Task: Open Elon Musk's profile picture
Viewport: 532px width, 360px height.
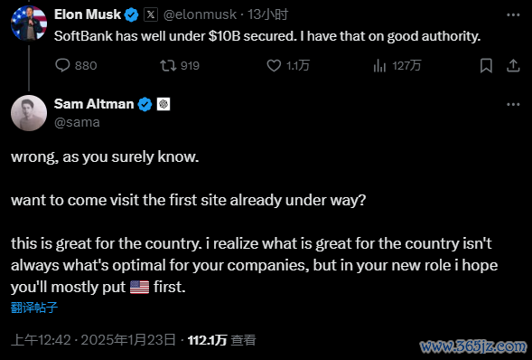Action: point(29,24)
